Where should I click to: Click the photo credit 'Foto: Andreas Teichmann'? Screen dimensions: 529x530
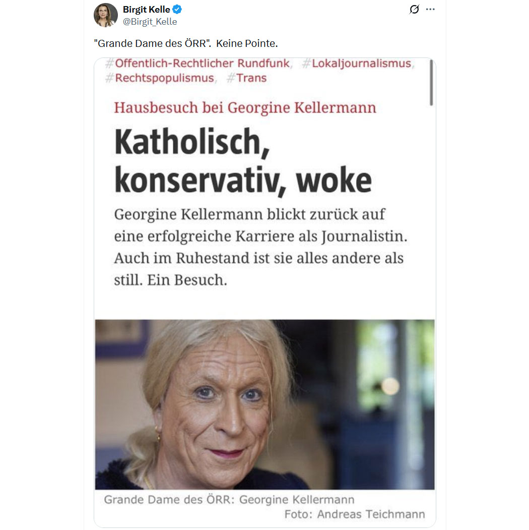[x=355, y=514]
